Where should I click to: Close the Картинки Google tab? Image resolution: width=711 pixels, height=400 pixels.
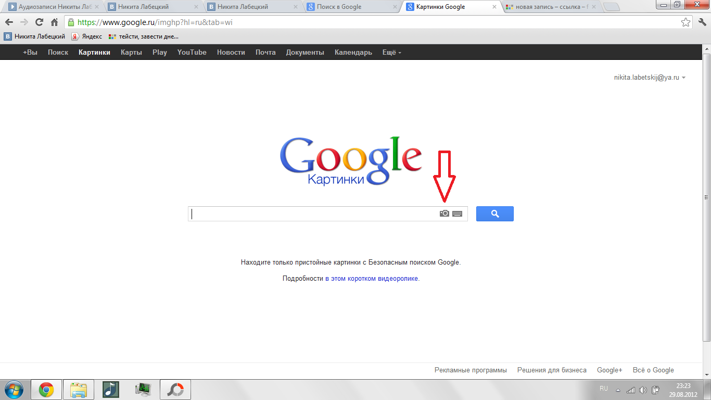pos(494,7)
